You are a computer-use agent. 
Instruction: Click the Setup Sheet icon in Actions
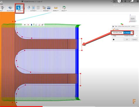38,8
